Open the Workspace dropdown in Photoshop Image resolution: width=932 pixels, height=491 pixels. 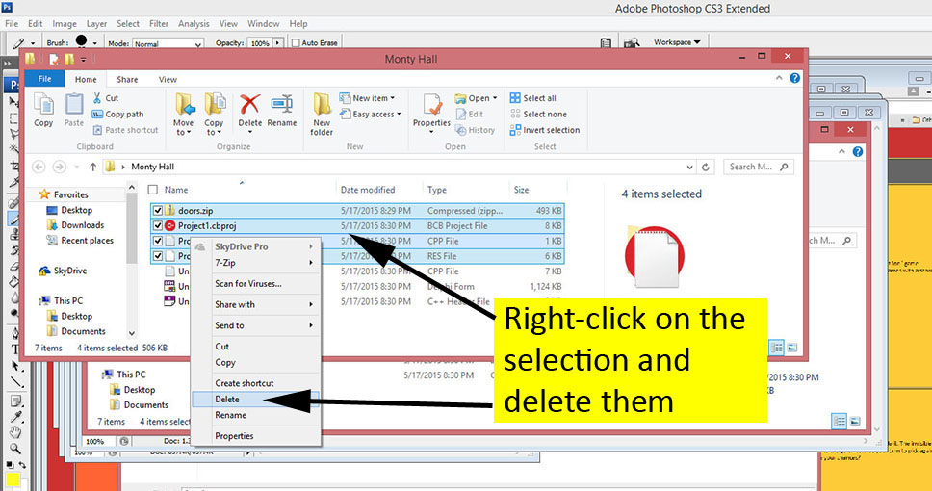(x=677, y=42)
